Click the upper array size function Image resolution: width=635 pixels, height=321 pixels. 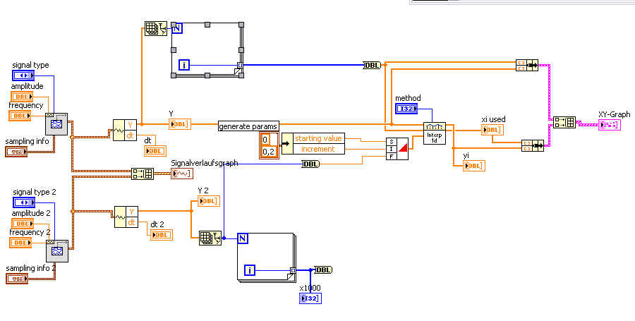pos(156,29)
